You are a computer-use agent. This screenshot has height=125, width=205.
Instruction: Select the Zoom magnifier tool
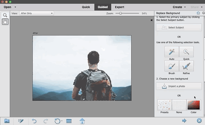pyautogui.click(x=5, y=15)
